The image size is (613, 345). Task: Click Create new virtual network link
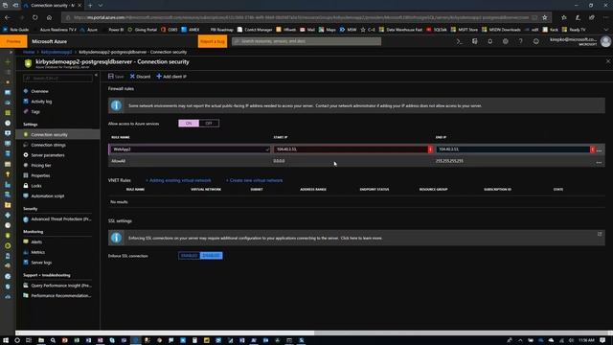tap(256, 180)
